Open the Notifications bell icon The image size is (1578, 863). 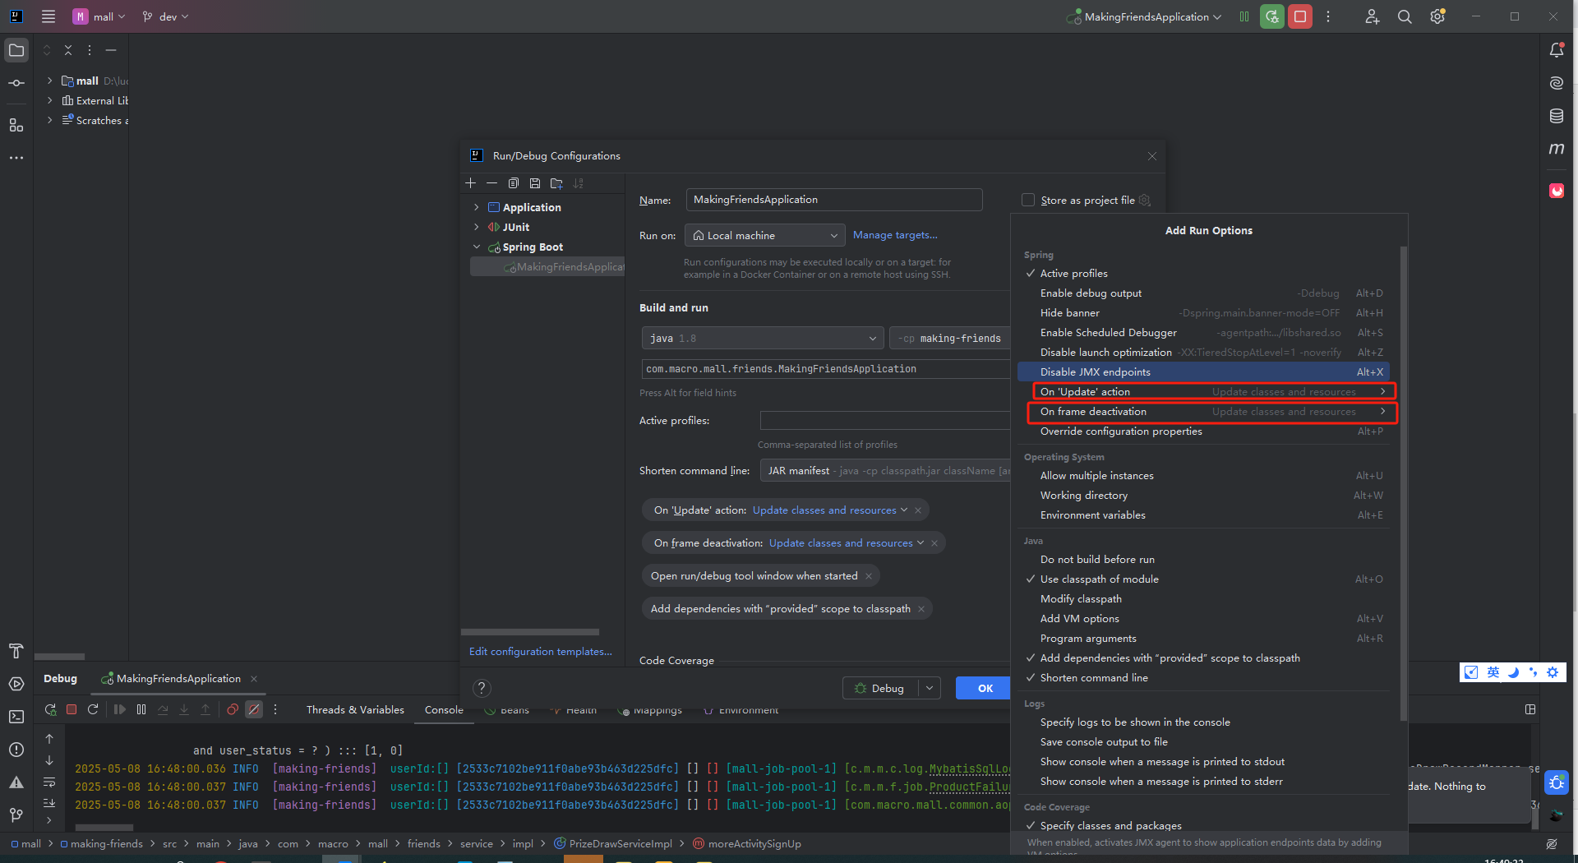(1557, 50)
